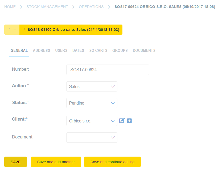
Task: Click Save and add another
Action: click(56, 162)
